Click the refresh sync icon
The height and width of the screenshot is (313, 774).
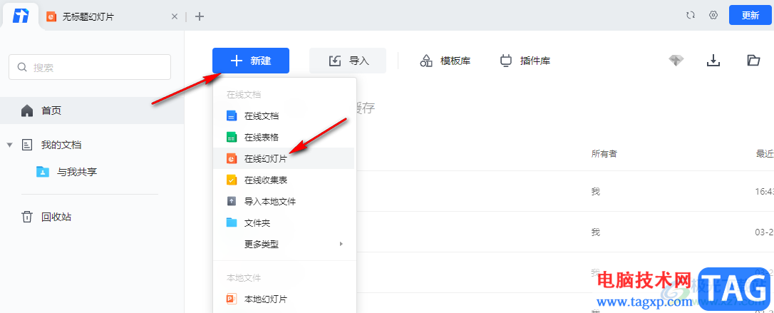pos(691,16)
